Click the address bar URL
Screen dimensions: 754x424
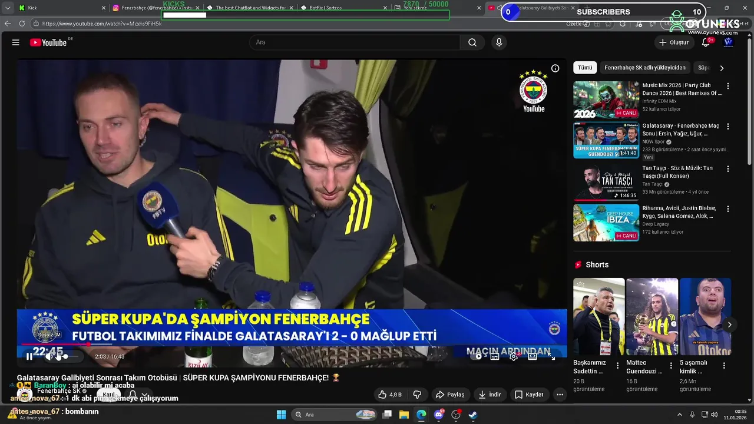[x=101, y=24]
